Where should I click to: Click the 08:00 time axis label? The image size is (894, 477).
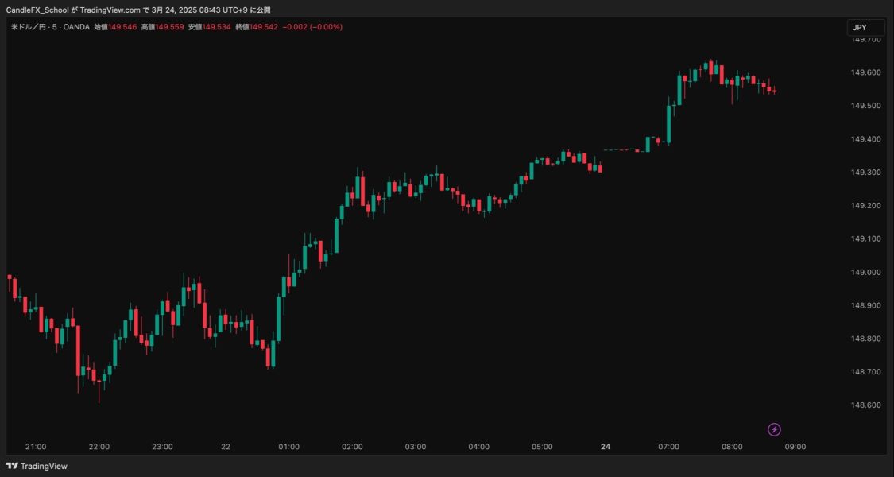[732, 447]
